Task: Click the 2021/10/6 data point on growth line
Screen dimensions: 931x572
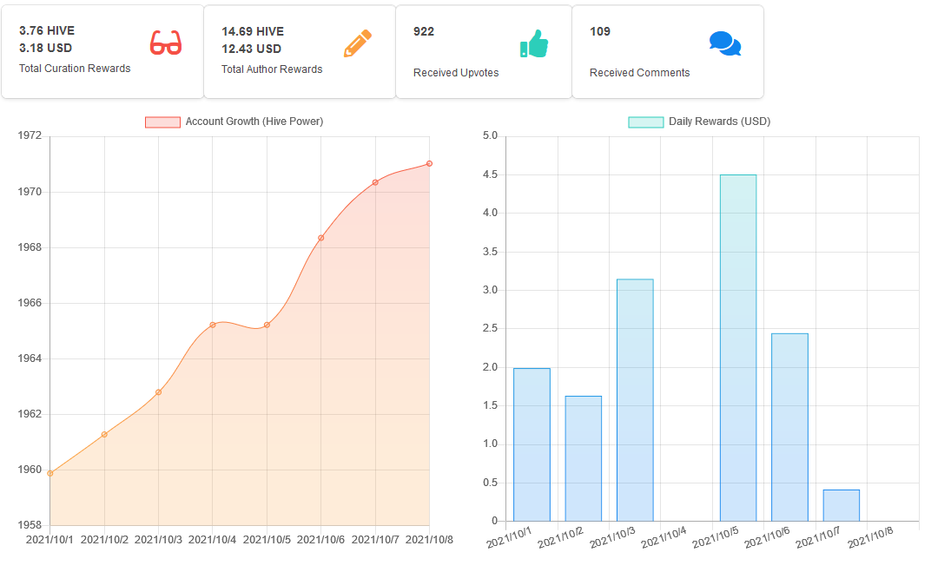Action: 321,238
